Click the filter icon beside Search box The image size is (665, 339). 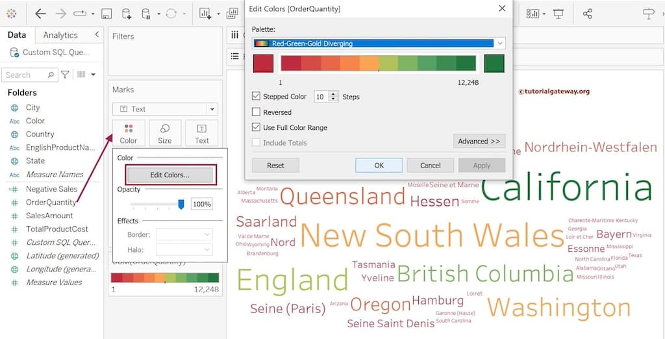tap(65, 75)
